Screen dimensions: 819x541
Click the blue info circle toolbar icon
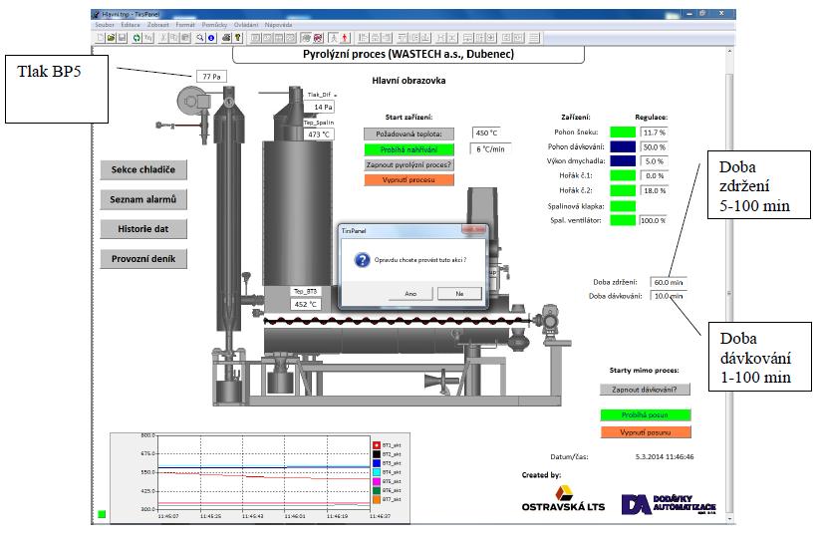[211, 38]
